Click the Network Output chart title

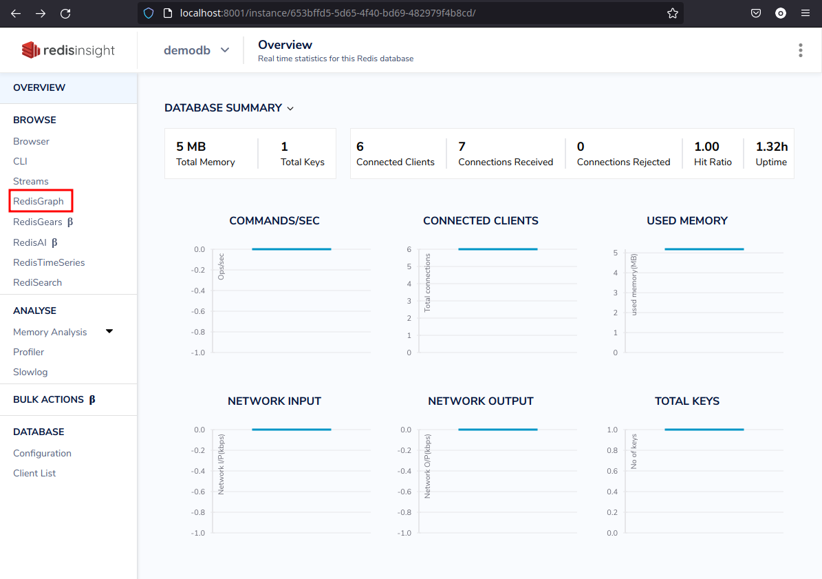click(x=481, y=401)
